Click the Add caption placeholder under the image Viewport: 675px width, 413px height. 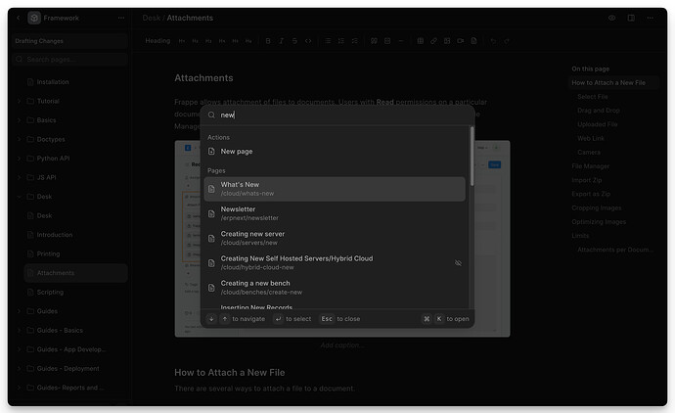click(x=341, y=345)
